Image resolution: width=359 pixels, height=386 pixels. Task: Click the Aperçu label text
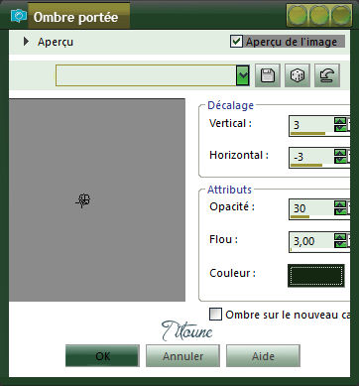coord(56,42)
